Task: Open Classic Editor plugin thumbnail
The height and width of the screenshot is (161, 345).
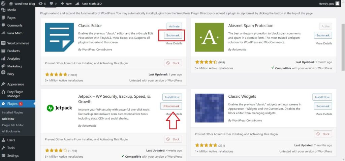Action: point(59,37)
